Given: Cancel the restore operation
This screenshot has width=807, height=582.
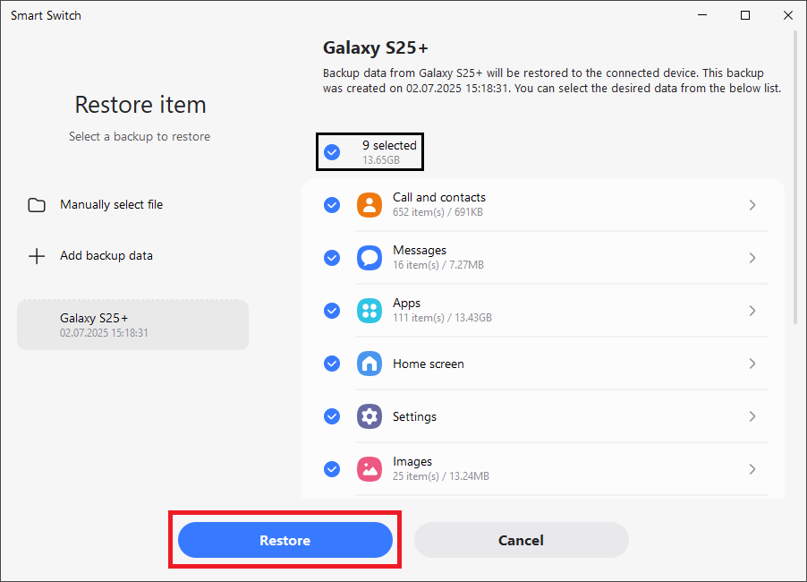Looking at the screenshot, I should click(x=521, y=540).
